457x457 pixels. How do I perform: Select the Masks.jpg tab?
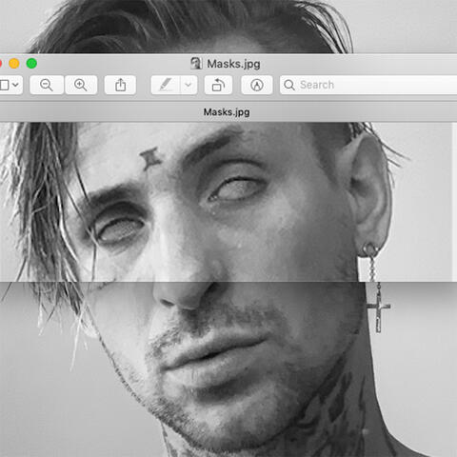[227, 112]
